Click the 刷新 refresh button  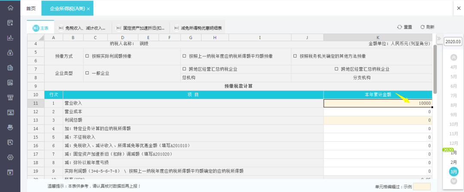427,27
